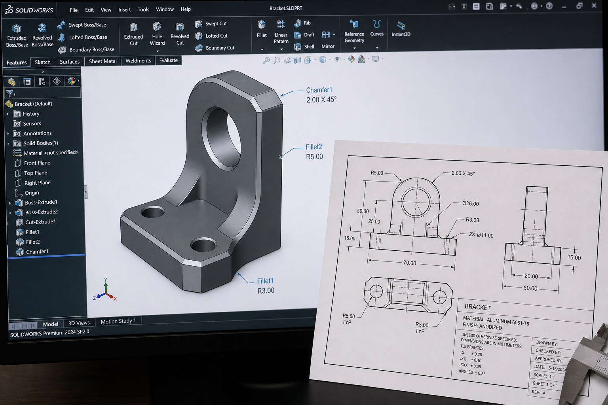Select Front Plane in the feature tree

pyautogui.click(x=37, y=163)
